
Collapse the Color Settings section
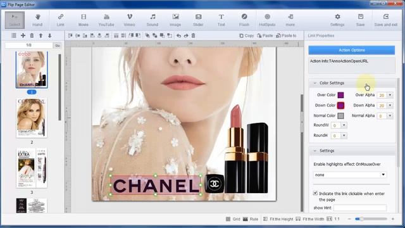315,83
